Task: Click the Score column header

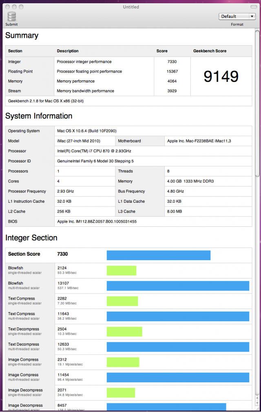Action: pyautogui.click(x=162, y=51)
